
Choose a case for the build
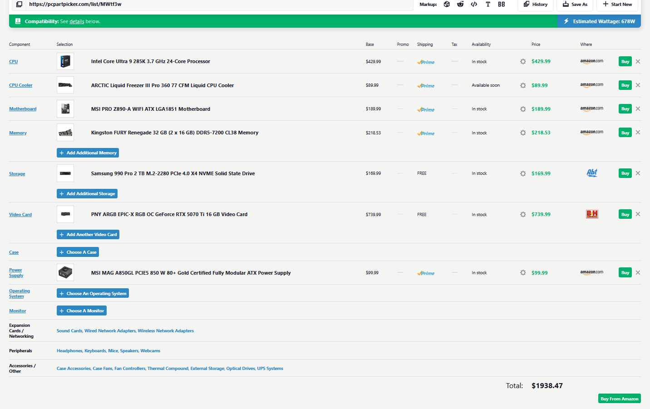click(78, 252)
